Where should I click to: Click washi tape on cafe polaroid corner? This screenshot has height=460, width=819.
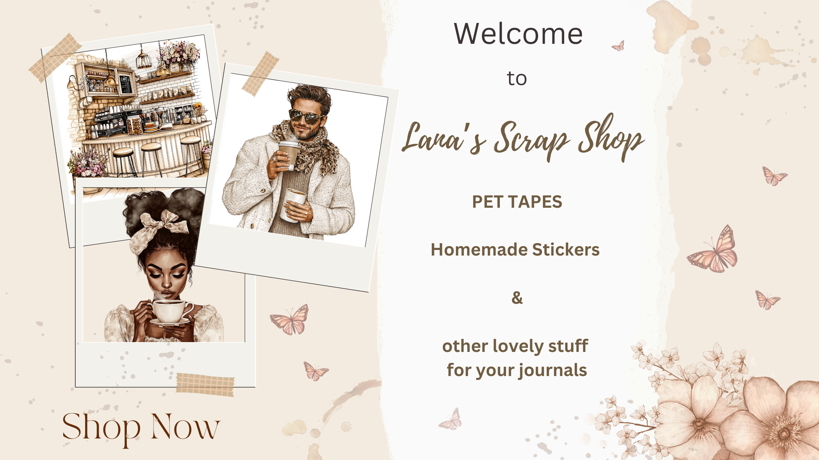point(55,57)
